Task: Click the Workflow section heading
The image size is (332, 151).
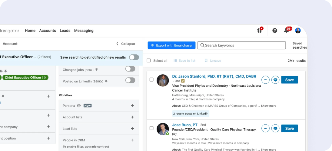Action: coord(65,95)
